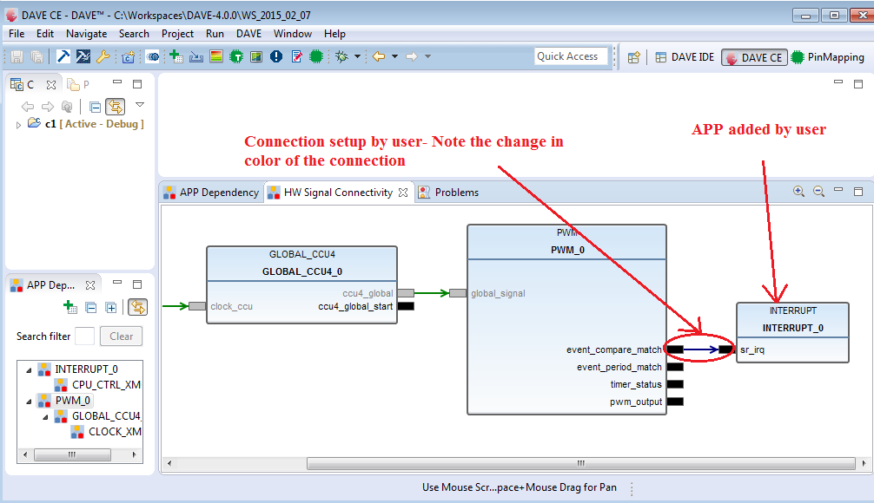Click into the Search filter field
The height and width of the screenshot is (503, 874).
tap(84, 336)
